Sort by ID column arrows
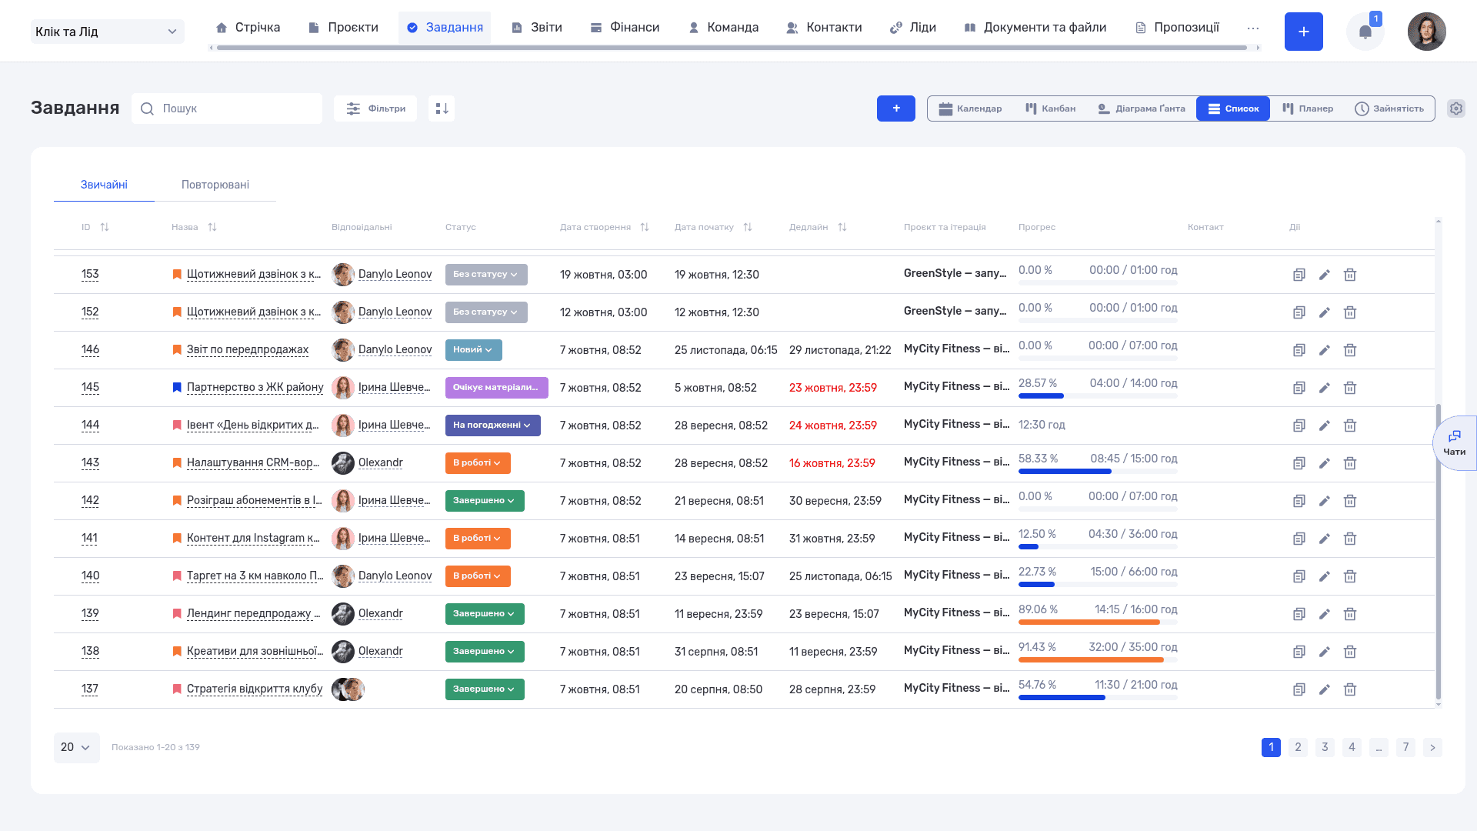The height and width of the screenshot is (831, 1477). pyautogui.click(x=105, y=227)
